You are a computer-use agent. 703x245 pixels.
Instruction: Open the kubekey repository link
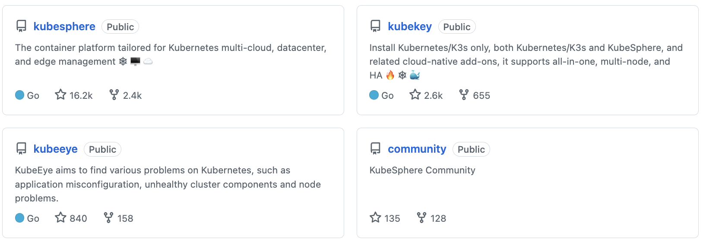click(x=410, y=27)
